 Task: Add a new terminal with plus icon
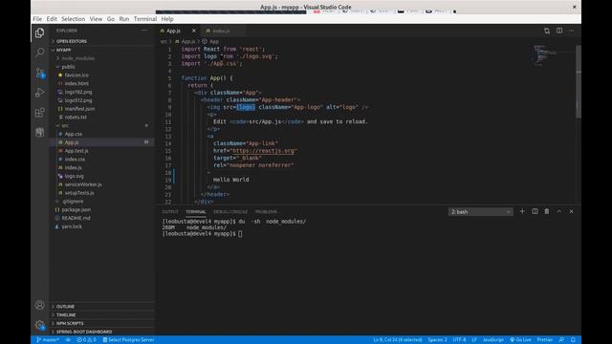[x=522, y=211]
